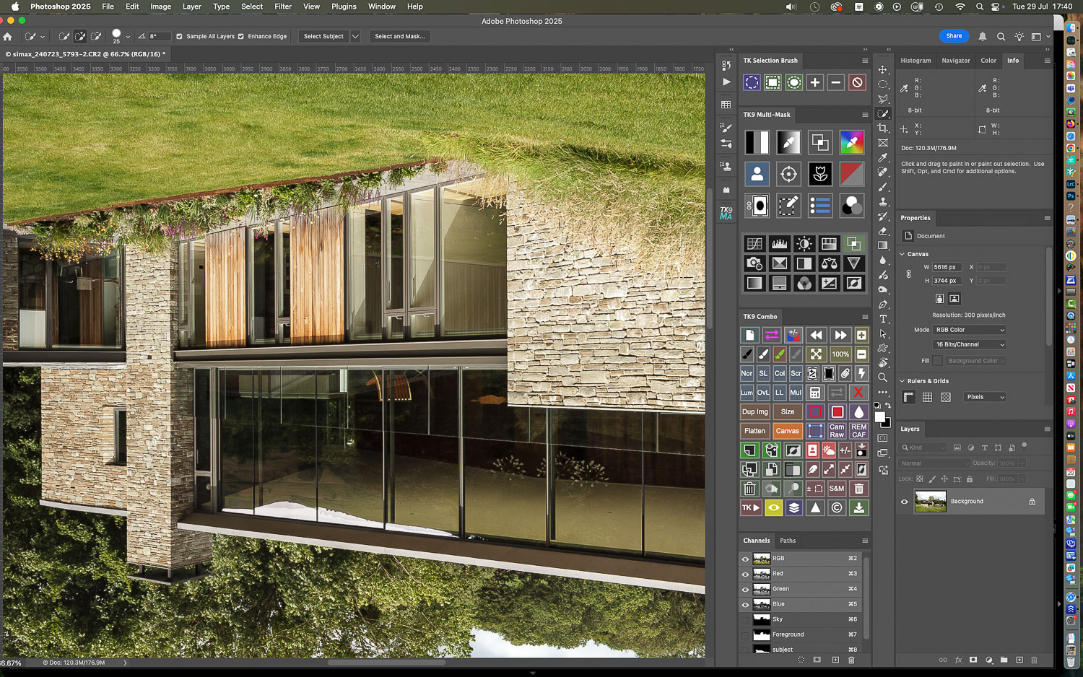Click the TK Selection Brush add (plus) icon
Image resolution: width=1083 pixels, height=677 pixels.
coord(814,82)
